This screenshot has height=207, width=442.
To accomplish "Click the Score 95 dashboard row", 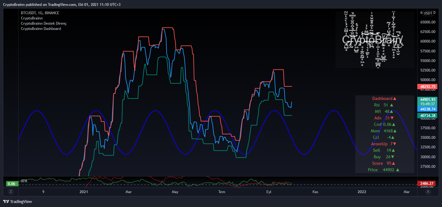I will [384, 164].
